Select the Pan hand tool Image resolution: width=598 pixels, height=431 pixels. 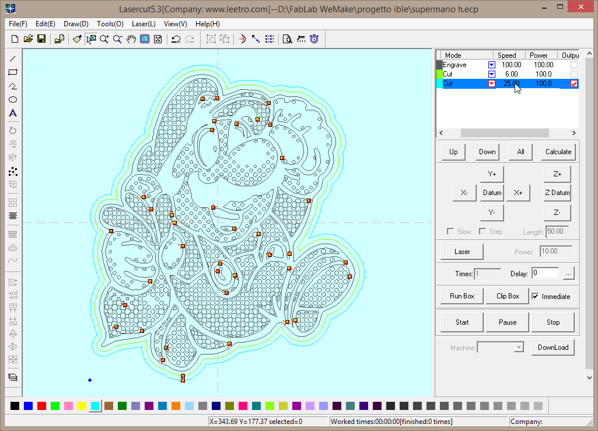[131, 39]
